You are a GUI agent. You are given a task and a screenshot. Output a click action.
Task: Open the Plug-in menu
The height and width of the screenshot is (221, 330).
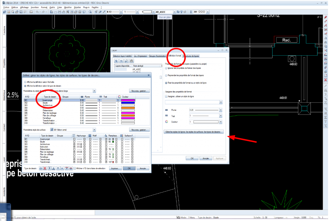point(86,7)
